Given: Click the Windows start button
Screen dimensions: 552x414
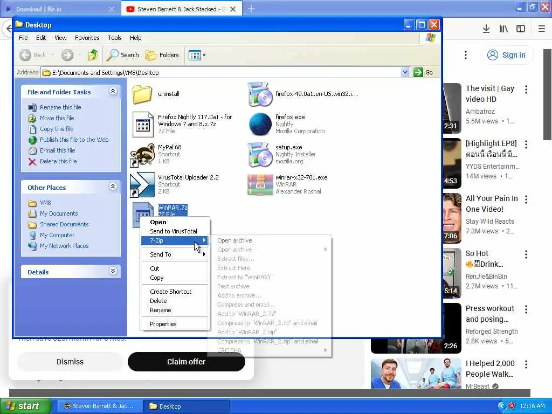Looking at the screenshot, I should (26, 406).
